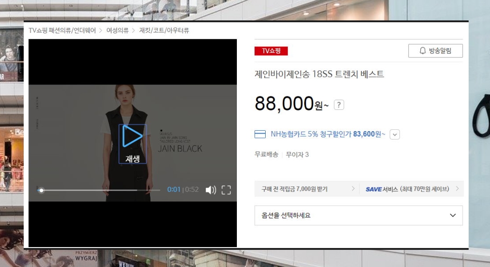The height and width of the screenshot is (267, 490).
Task: Go to 여성의류 breadcrumb category
Action: (118, 30)
